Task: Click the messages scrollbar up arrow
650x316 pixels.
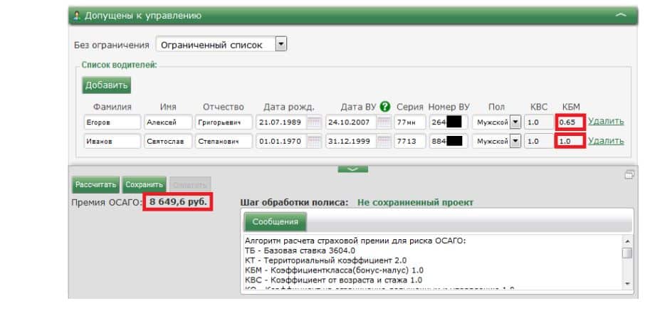Action: pyautogui.click(x=627, y=241)
